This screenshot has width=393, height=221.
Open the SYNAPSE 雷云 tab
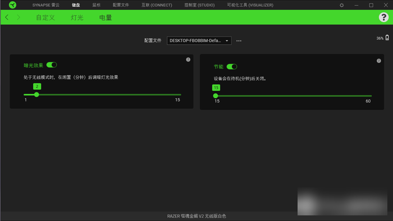click(46, 5)
